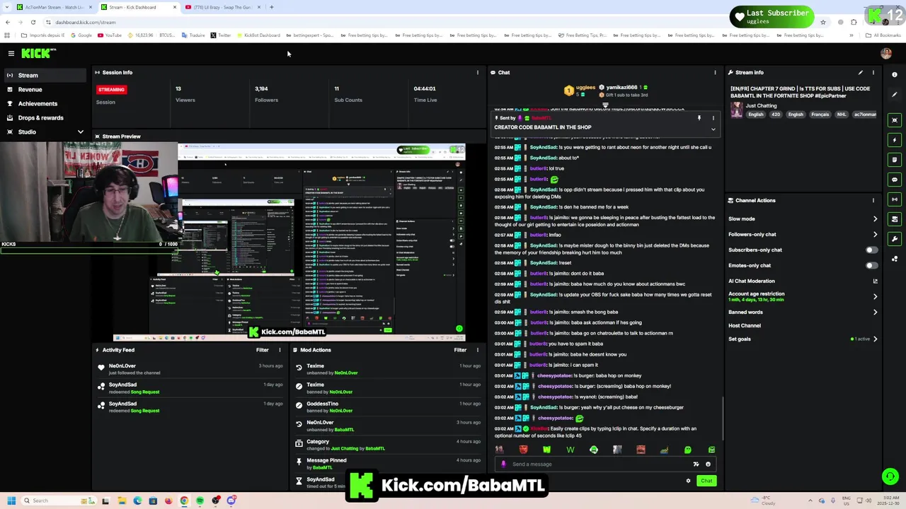Image resolution: width=906 pixels, height=509 pixels.
Task: Open Channel Actions three-dot menu
Action: 873,200
